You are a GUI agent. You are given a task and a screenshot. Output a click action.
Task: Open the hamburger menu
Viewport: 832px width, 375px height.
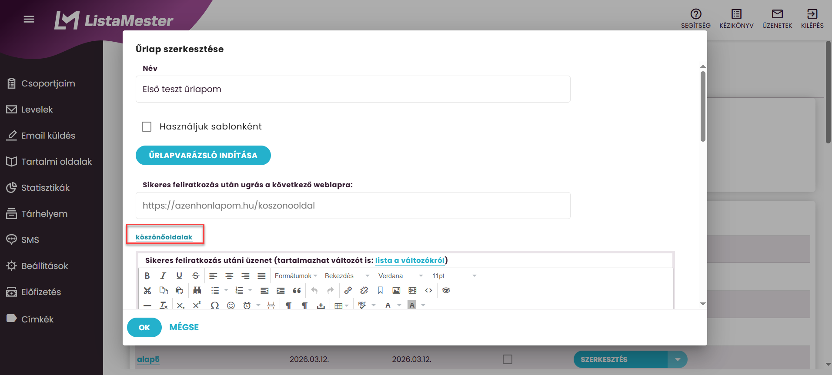29,19
